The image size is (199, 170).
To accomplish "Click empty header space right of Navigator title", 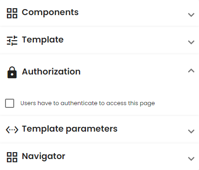I will 126,157.
